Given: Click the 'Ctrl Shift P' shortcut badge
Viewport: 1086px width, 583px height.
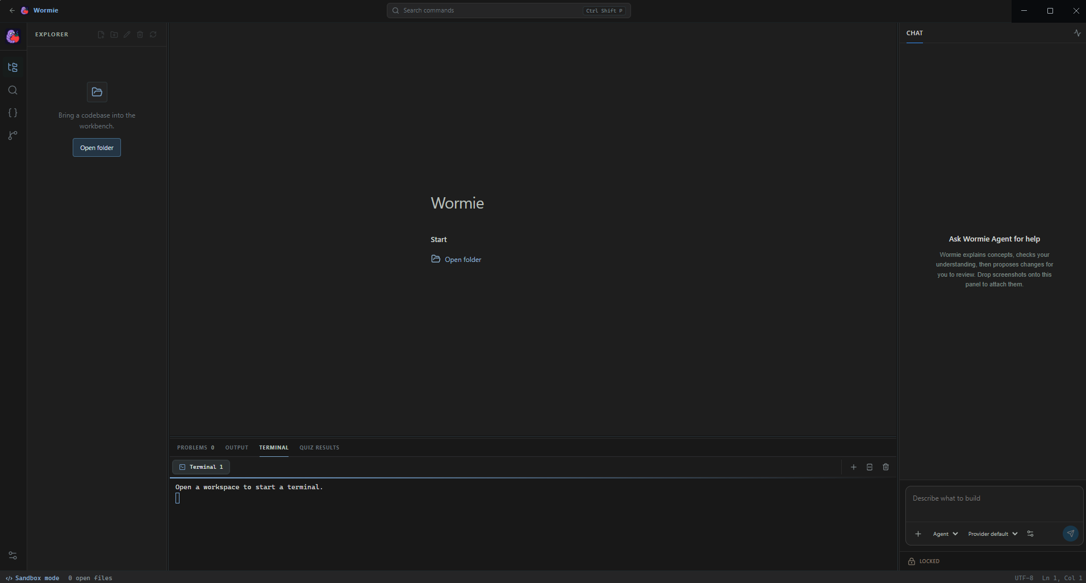Looking at the screenshot, I should tap(604, 11).
